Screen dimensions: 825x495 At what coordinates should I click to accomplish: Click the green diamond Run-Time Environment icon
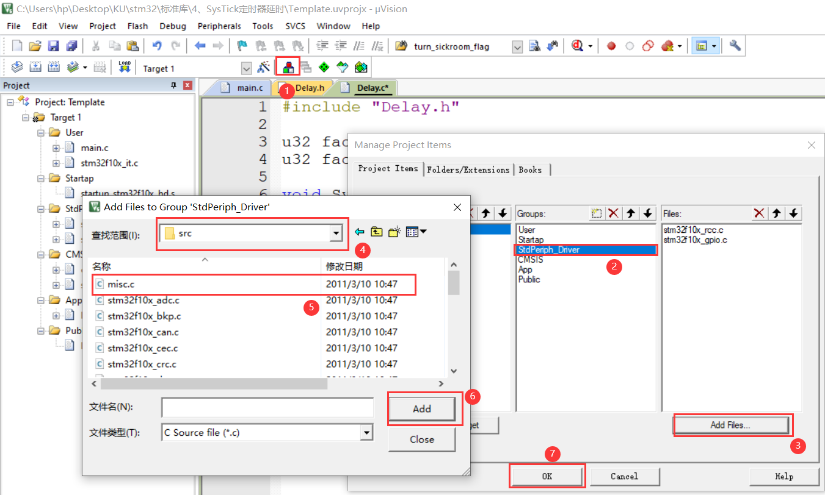coord(324,68)
